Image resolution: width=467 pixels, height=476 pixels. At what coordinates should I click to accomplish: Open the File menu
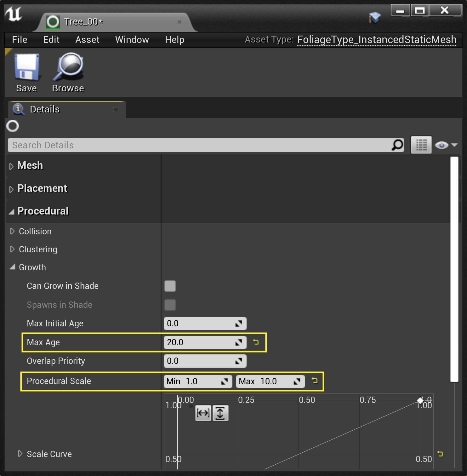20,40
